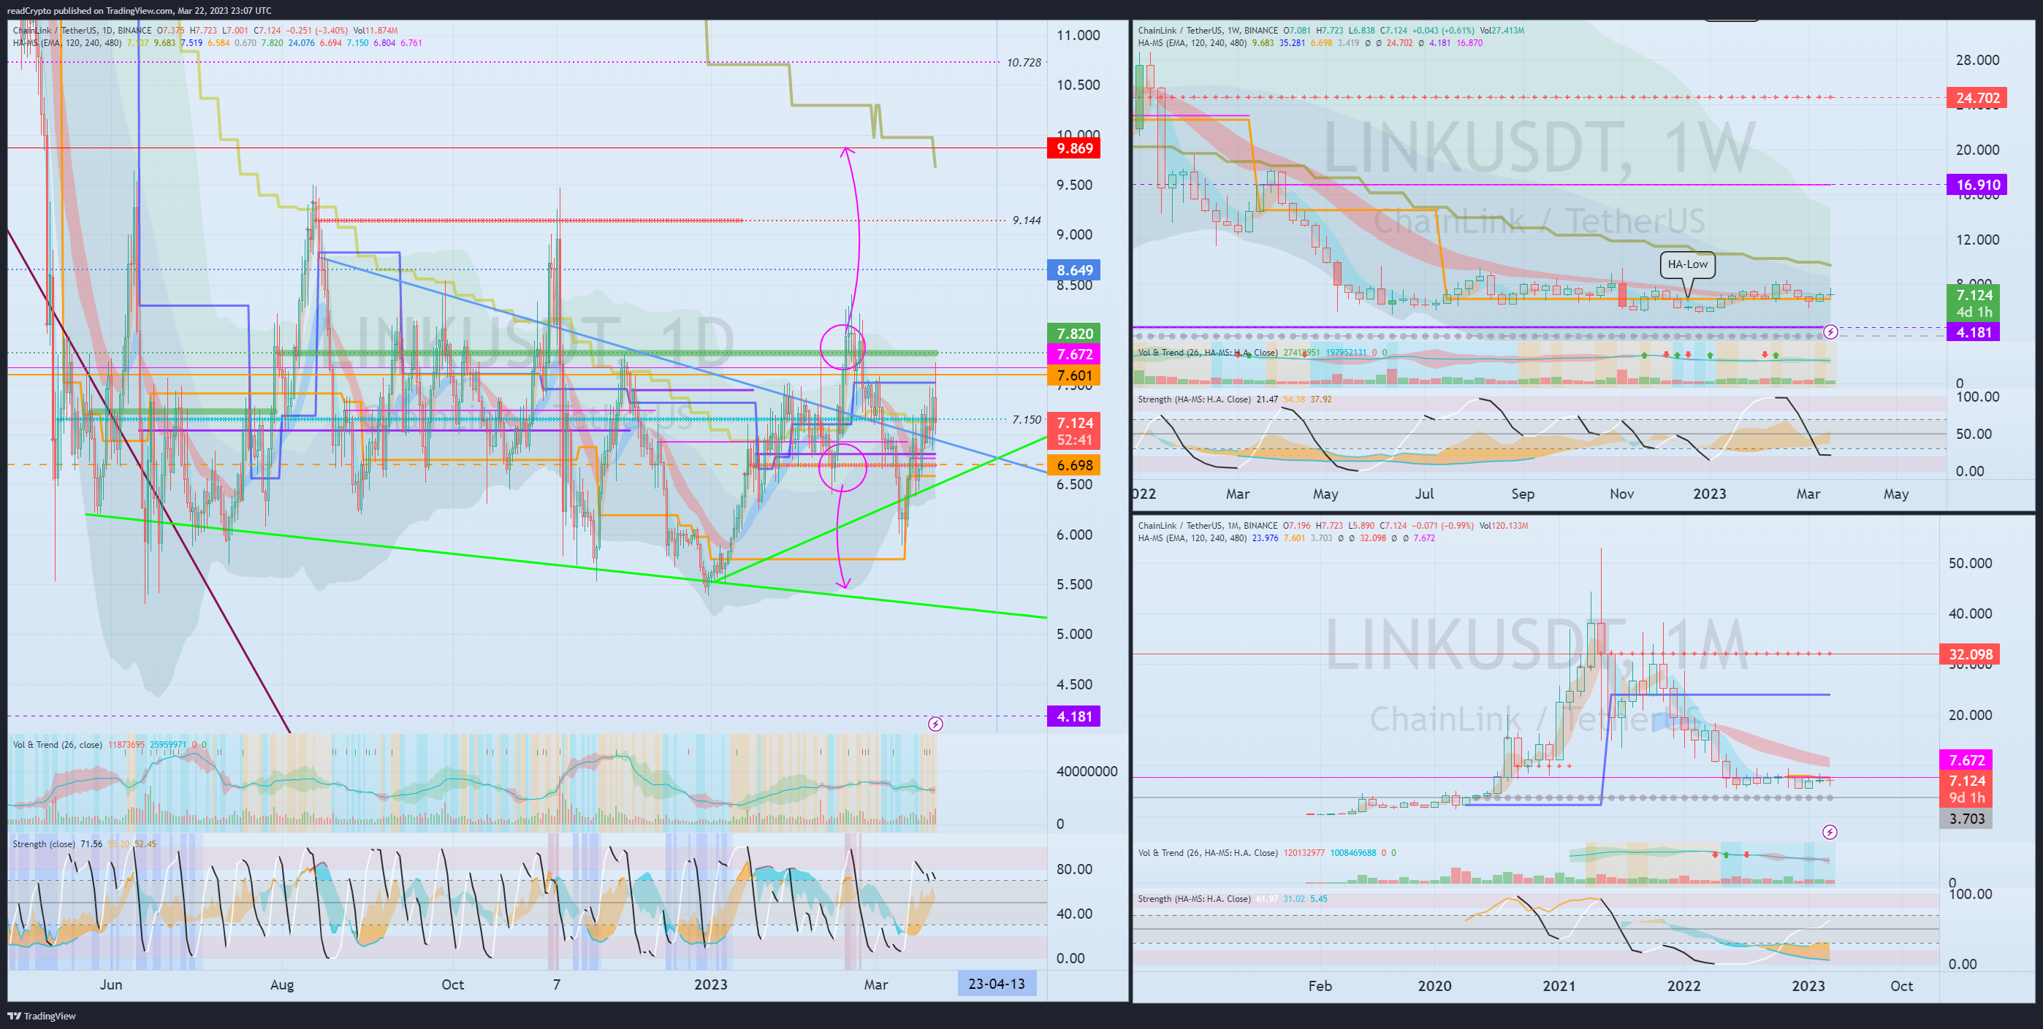Click the 28.000 tick on the weekly price axis
Viewport: 2043px width, 1029px height.
1977,60
